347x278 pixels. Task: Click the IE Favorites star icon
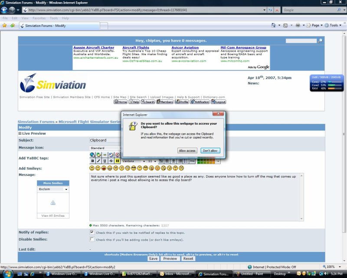pos(5,26)
